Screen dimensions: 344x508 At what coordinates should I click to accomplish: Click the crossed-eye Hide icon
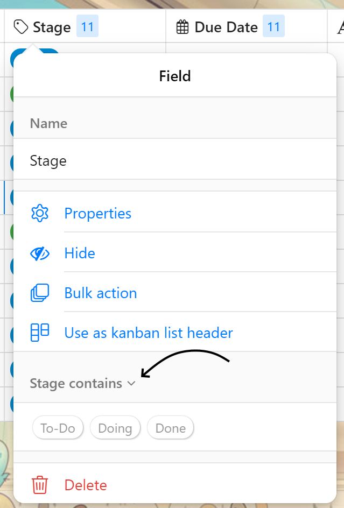click(40, 253)
